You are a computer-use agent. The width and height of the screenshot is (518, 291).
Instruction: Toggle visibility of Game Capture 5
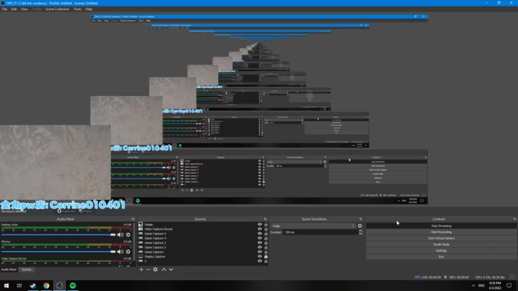click(260, 233)
